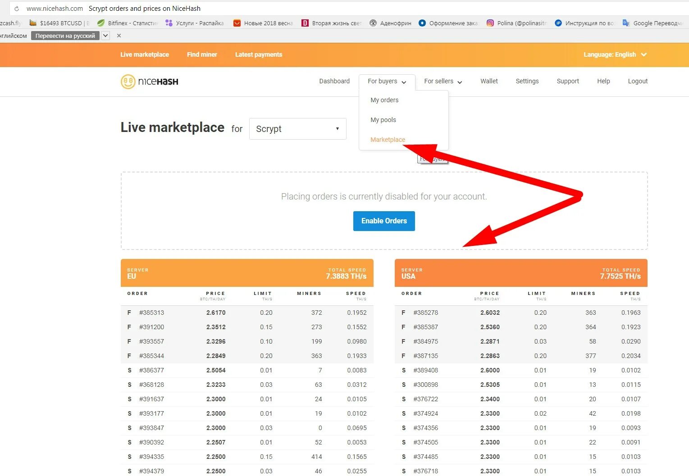Click USA order #385278

point(521,313)
